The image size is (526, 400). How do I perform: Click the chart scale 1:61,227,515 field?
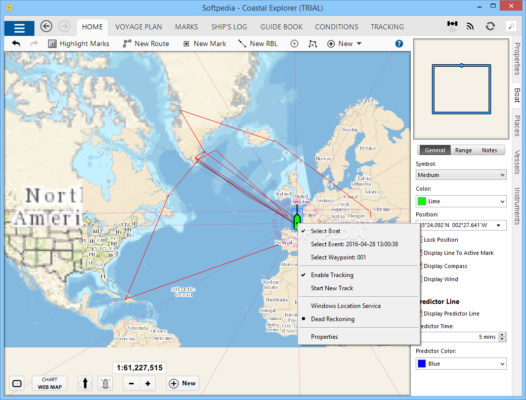coord(139,368)
